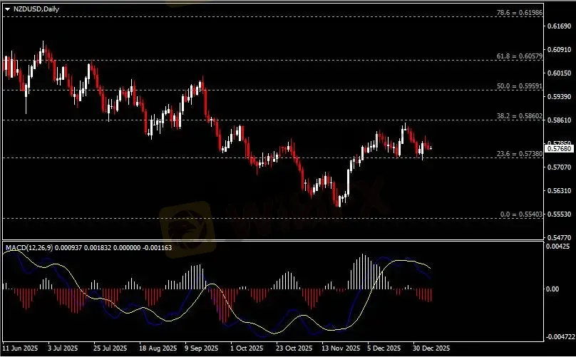Click the 11 Jun 2025 date label

coord(20,348)
